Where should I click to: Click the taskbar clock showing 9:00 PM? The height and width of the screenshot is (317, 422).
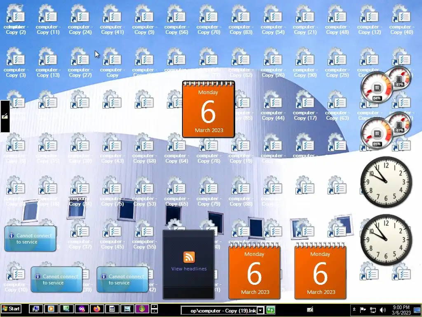click(401, 310)
